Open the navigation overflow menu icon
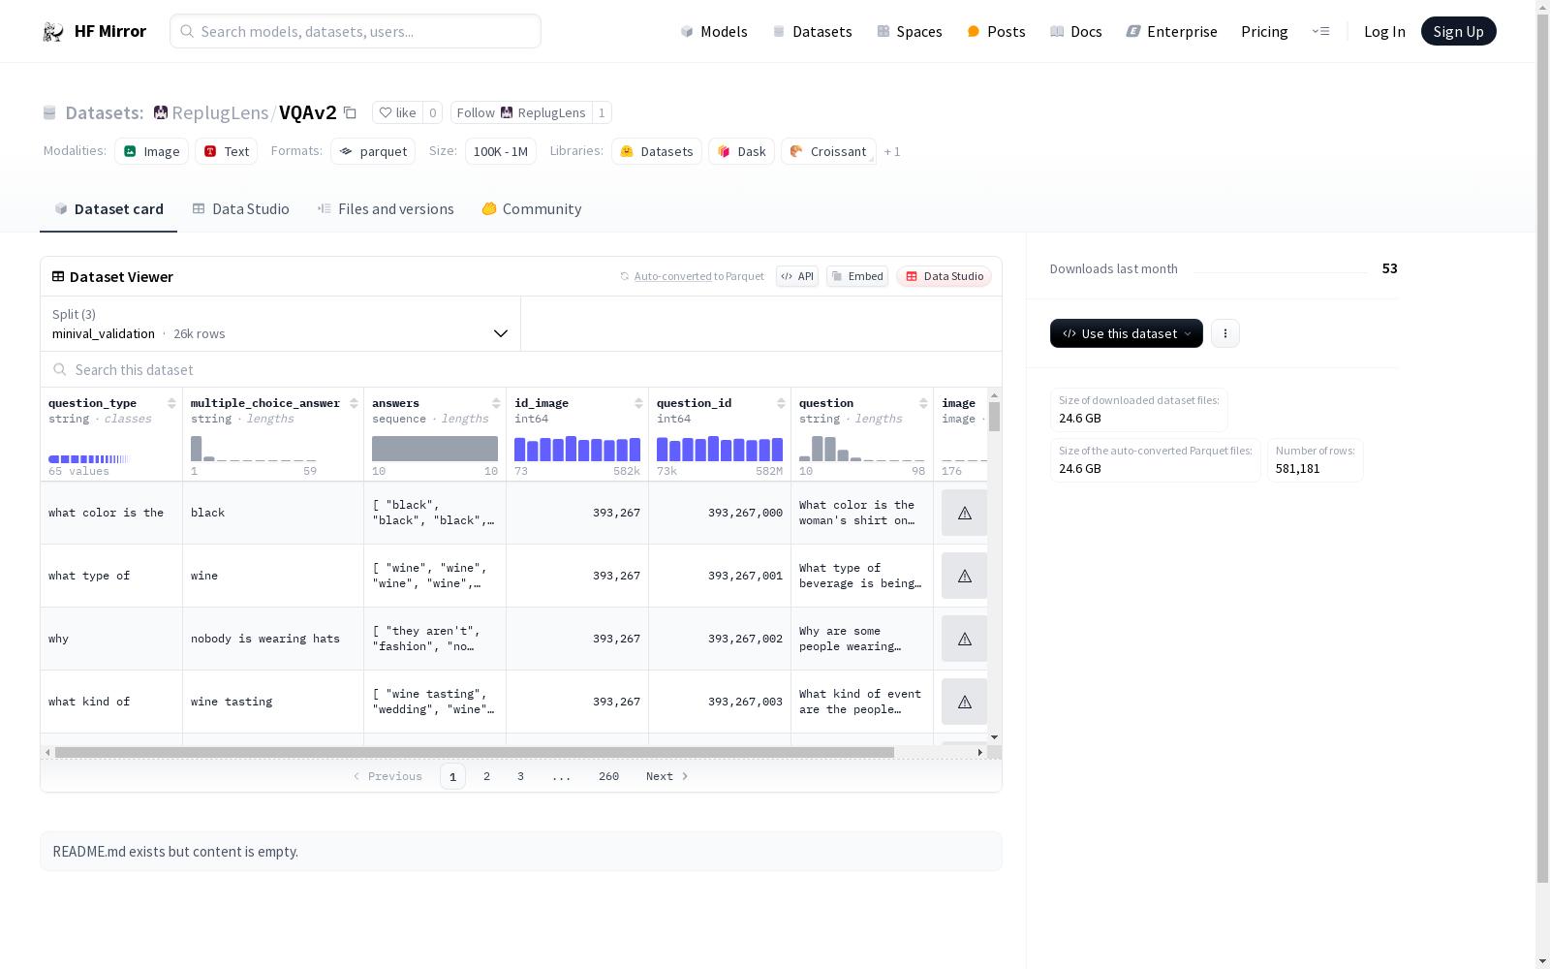Screen dimensions: 1550x969 1320,31
